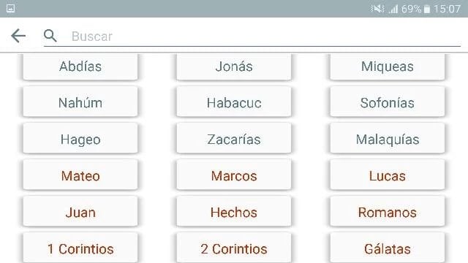The width and height of the screenshot is (468, 263).
Task: Select the Jonás book button
Action: tap(234, 66)
